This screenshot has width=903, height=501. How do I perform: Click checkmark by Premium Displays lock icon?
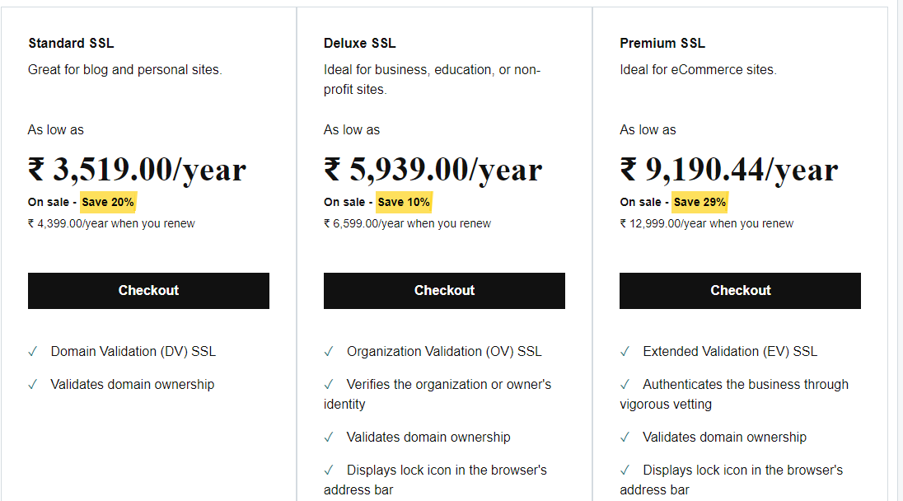pos(625,471)
